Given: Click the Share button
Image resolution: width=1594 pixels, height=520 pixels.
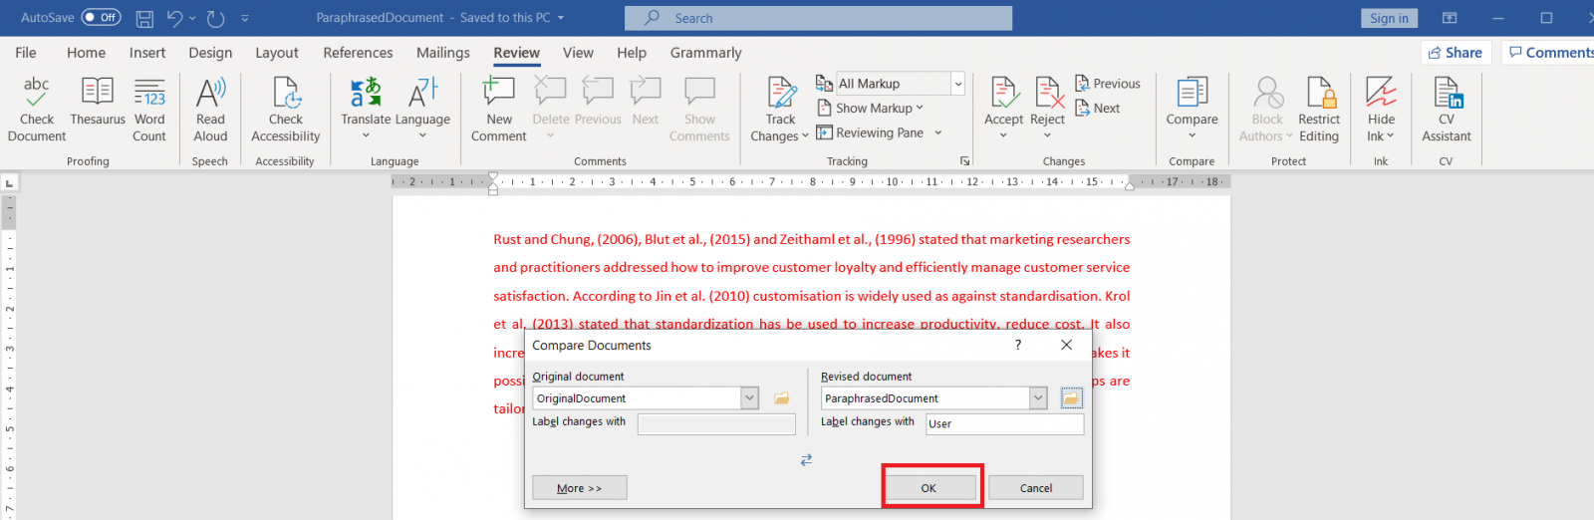Looking at the screenshot, I should click(1456, 53).
